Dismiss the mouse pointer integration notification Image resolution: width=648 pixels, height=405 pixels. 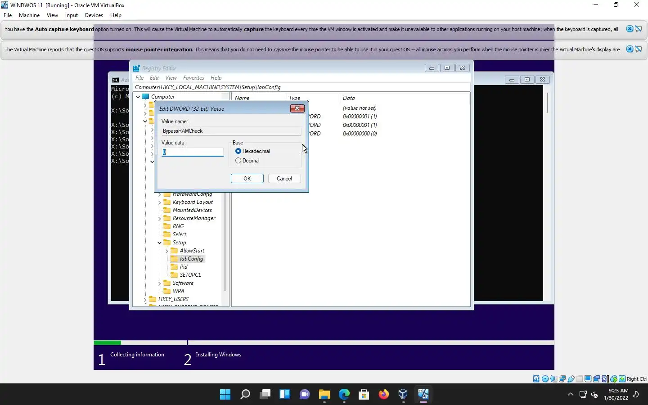pyautogui.click(x=630, y=49)
